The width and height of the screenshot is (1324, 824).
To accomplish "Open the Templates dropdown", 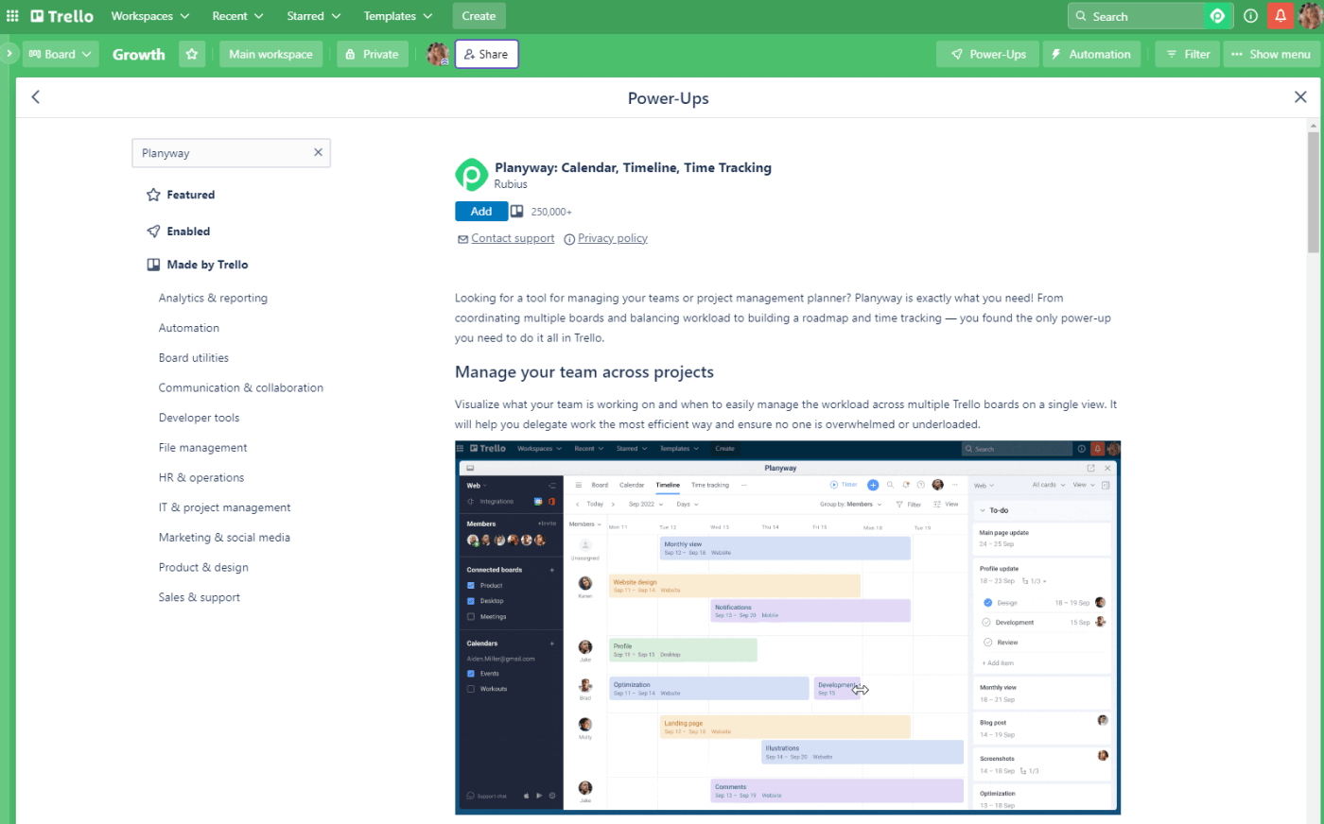I will [x=396, y=15].
